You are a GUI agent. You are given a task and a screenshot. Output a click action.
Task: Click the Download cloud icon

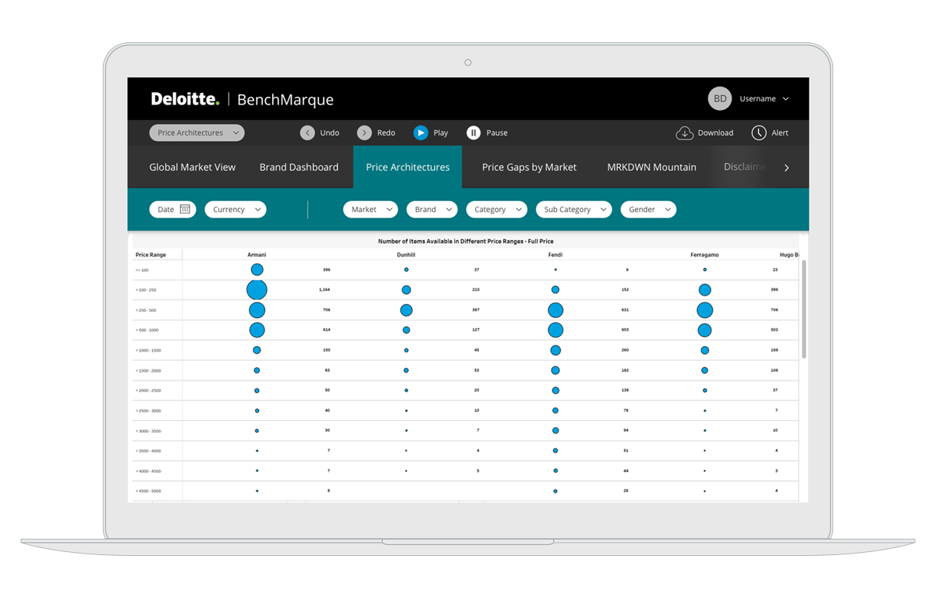point(684,133)
